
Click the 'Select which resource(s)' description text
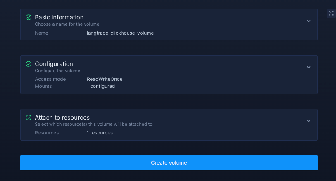pyautogui.click(x=93, y=124)
